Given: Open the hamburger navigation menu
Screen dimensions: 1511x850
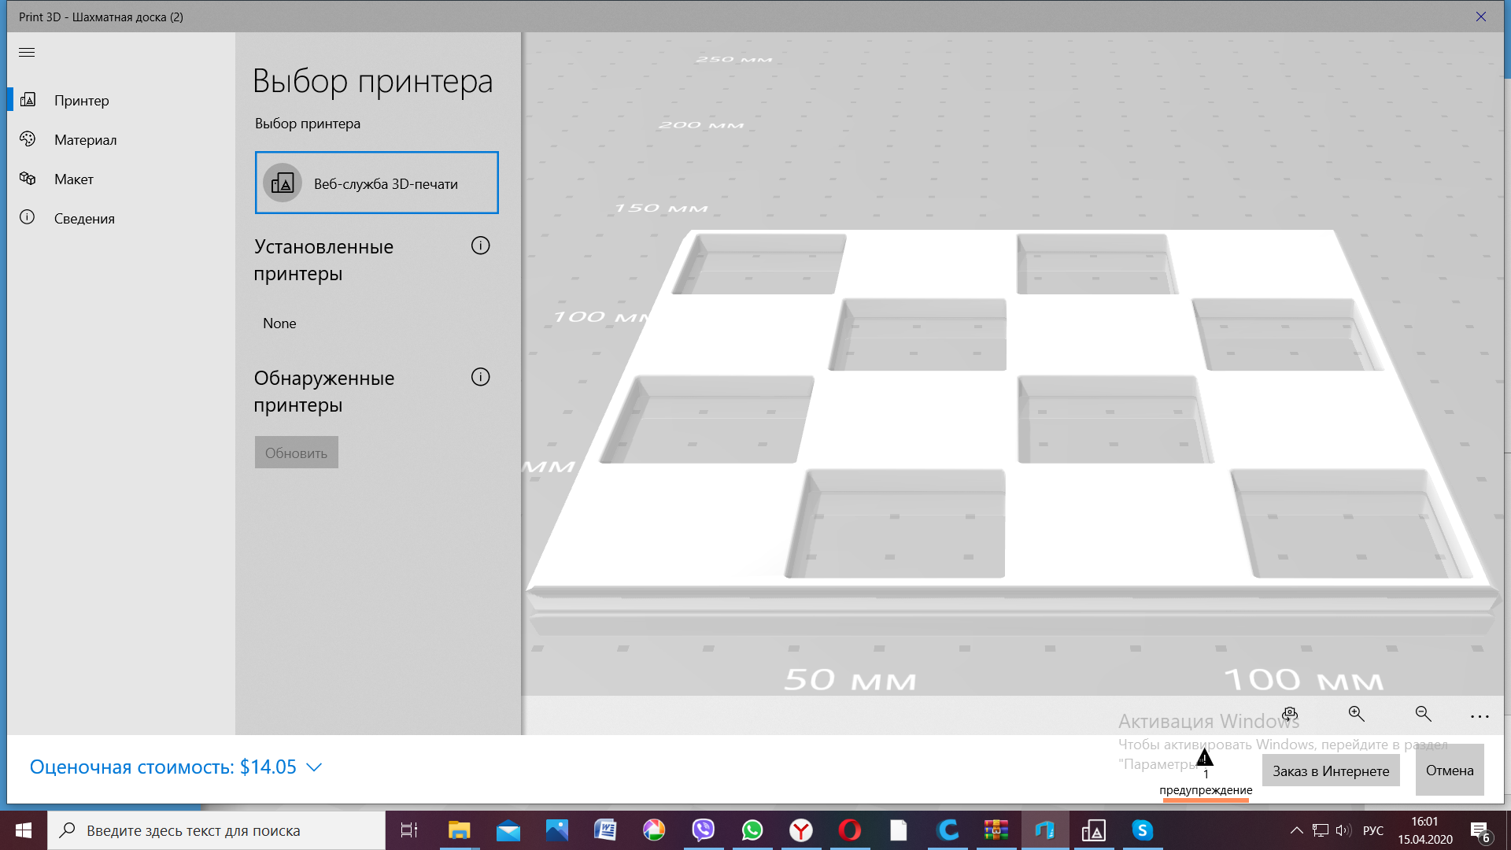Looking at the screenshot, I should pyautogui.click(x=27, y=52).
